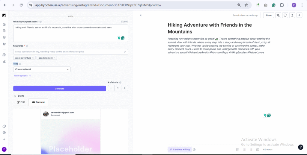Image resolution: width=307 pixels, height=155 pixels.
Task: Insert image using bottom toolbar icon
Action: (x=258, y=150)
